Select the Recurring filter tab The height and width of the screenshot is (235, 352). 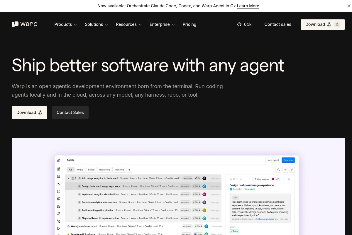pyautogui.click(x=104, y=169)
